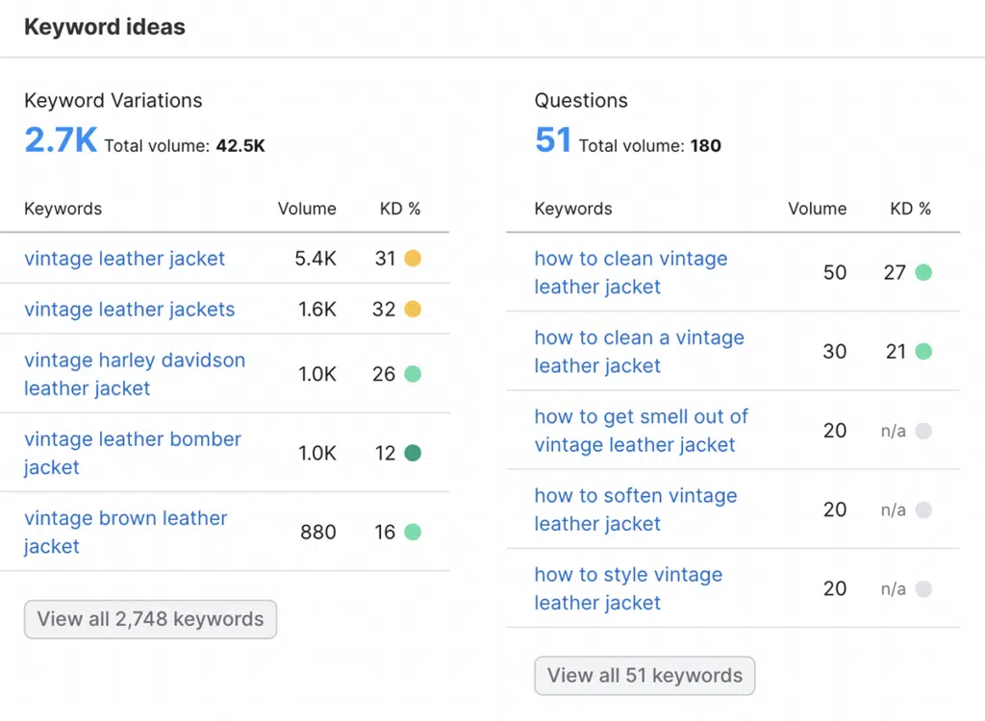Screen dimensions: 985x721
Task: Open 'View all 51 keywords'
Action: pos(644,675)
